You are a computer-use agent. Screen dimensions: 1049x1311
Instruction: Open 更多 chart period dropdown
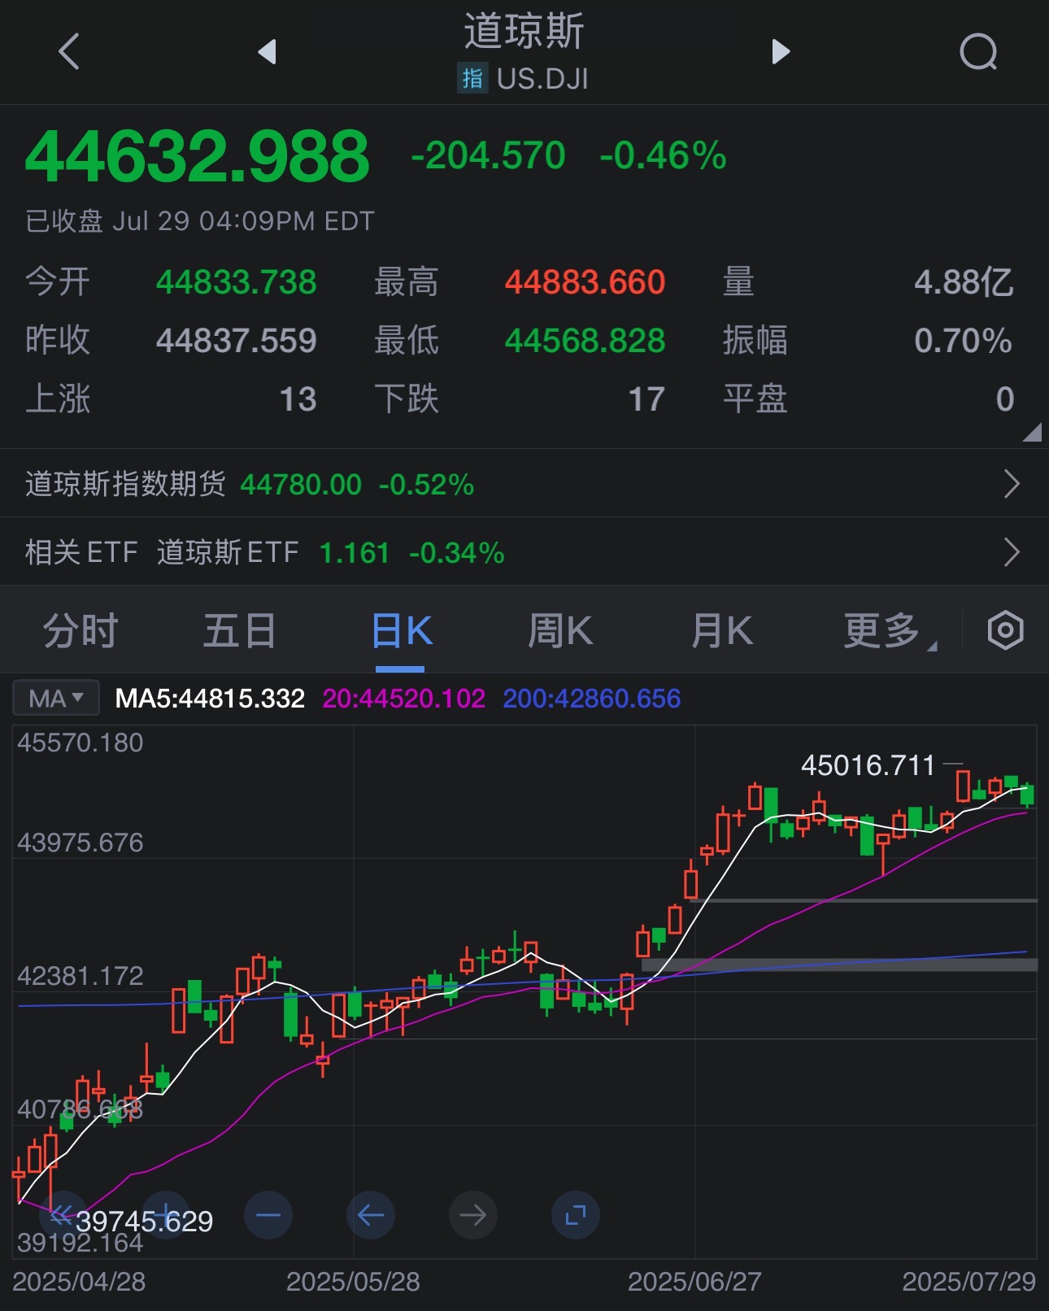[890, 630]
